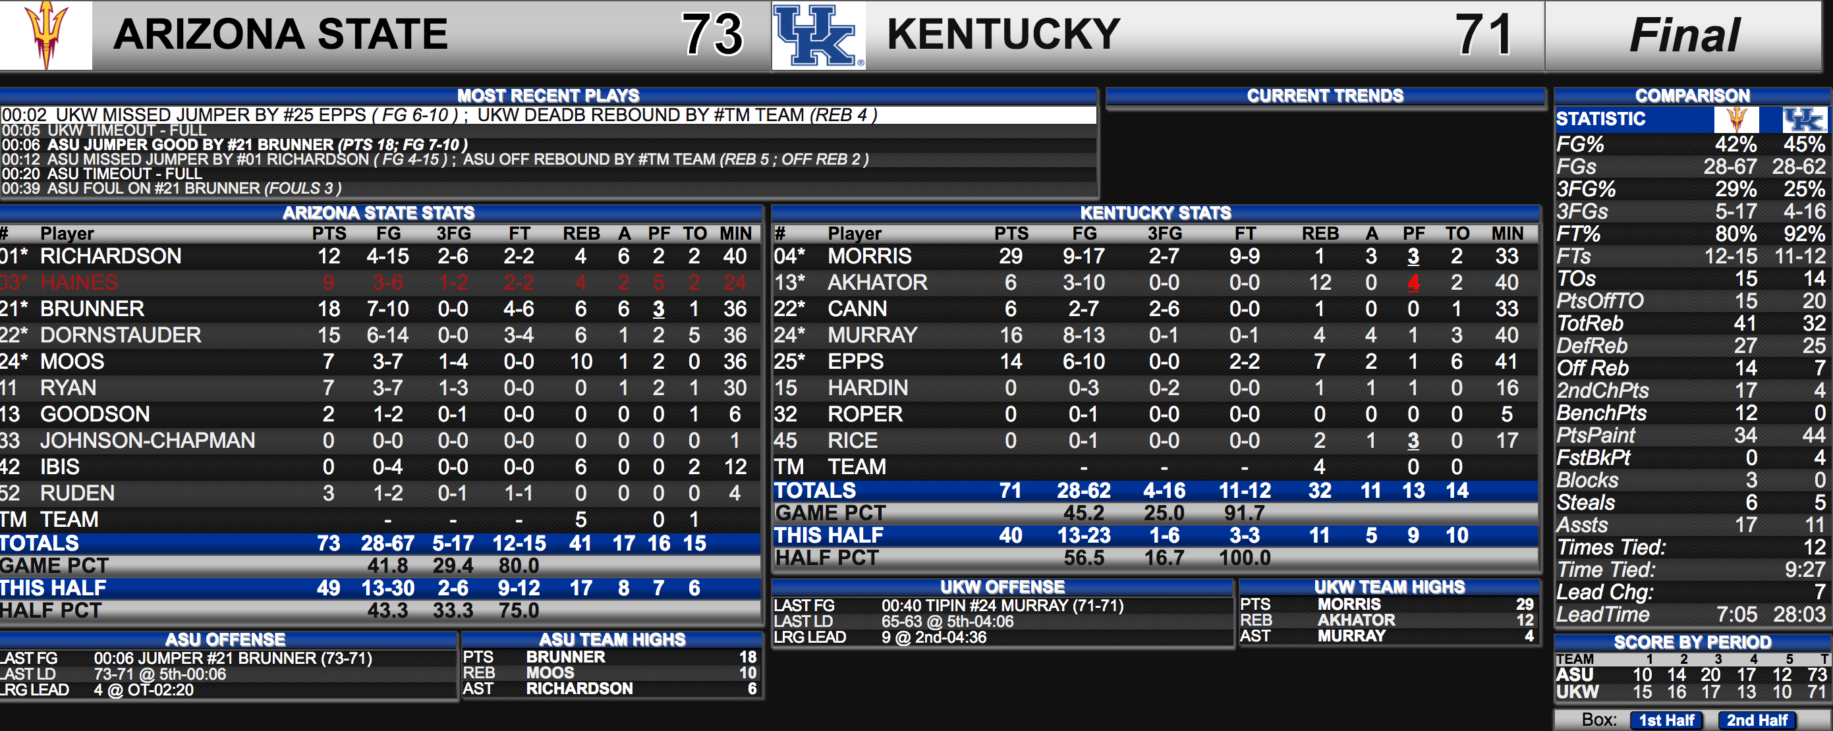This screenshot has height=731, width=1833.
Task: Select the ASU pitchfork icon in Comparison header
Action: pos(1736,119)
